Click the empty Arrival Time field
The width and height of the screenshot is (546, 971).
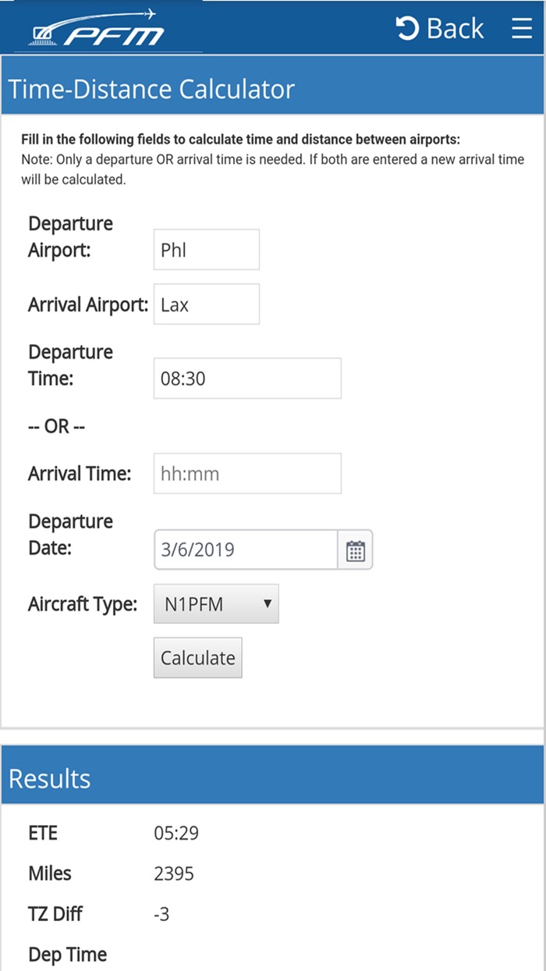[x=246, y=473]
